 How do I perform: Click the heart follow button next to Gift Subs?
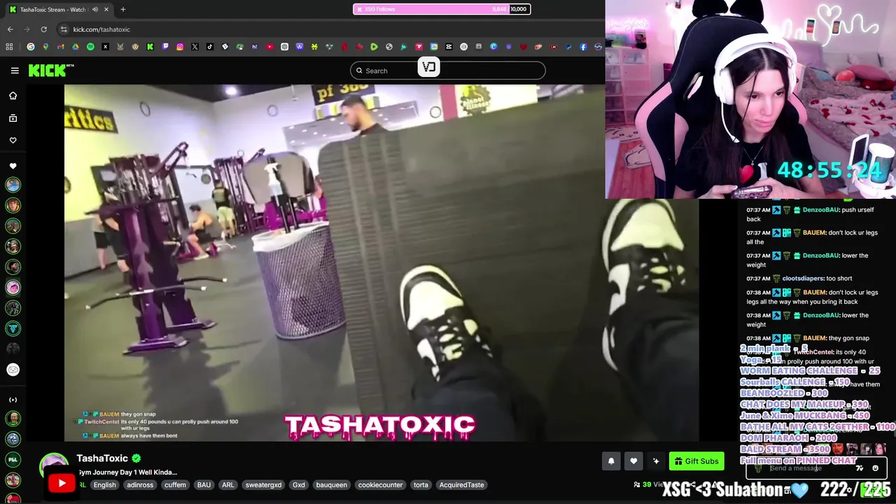coord(633,461)
